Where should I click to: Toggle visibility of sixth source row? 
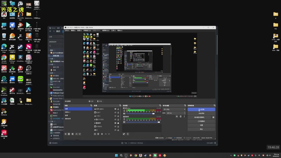(115, 126)
